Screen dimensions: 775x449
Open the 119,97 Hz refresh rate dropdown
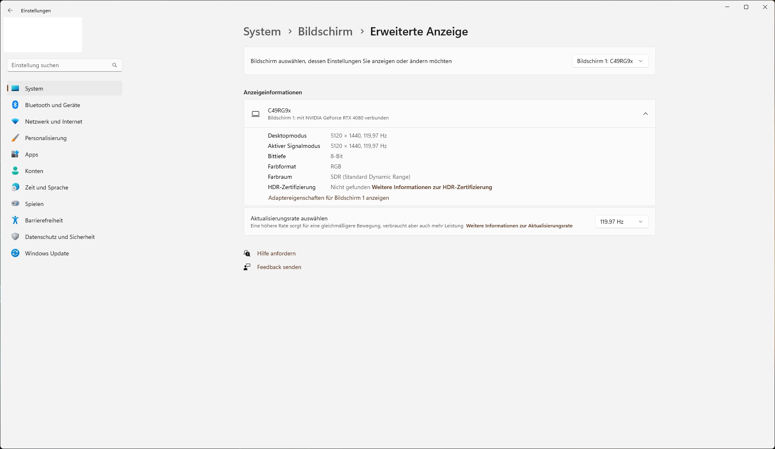tap(622, 222)
